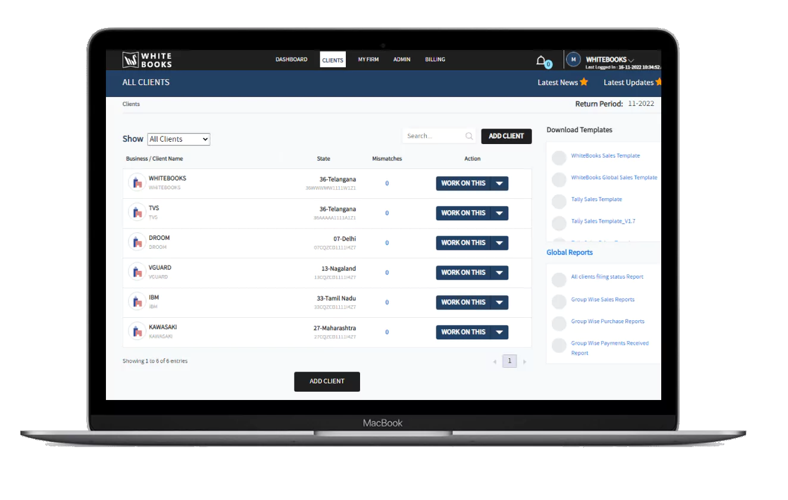Click icon beside Group Wise Payments Received Report
Screen dimensions: 788x500
[559, 345]
